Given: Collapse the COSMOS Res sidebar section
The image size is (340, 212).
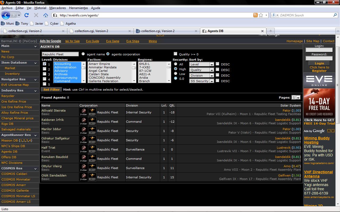Looking at the screenshot, I should (36, 169).
